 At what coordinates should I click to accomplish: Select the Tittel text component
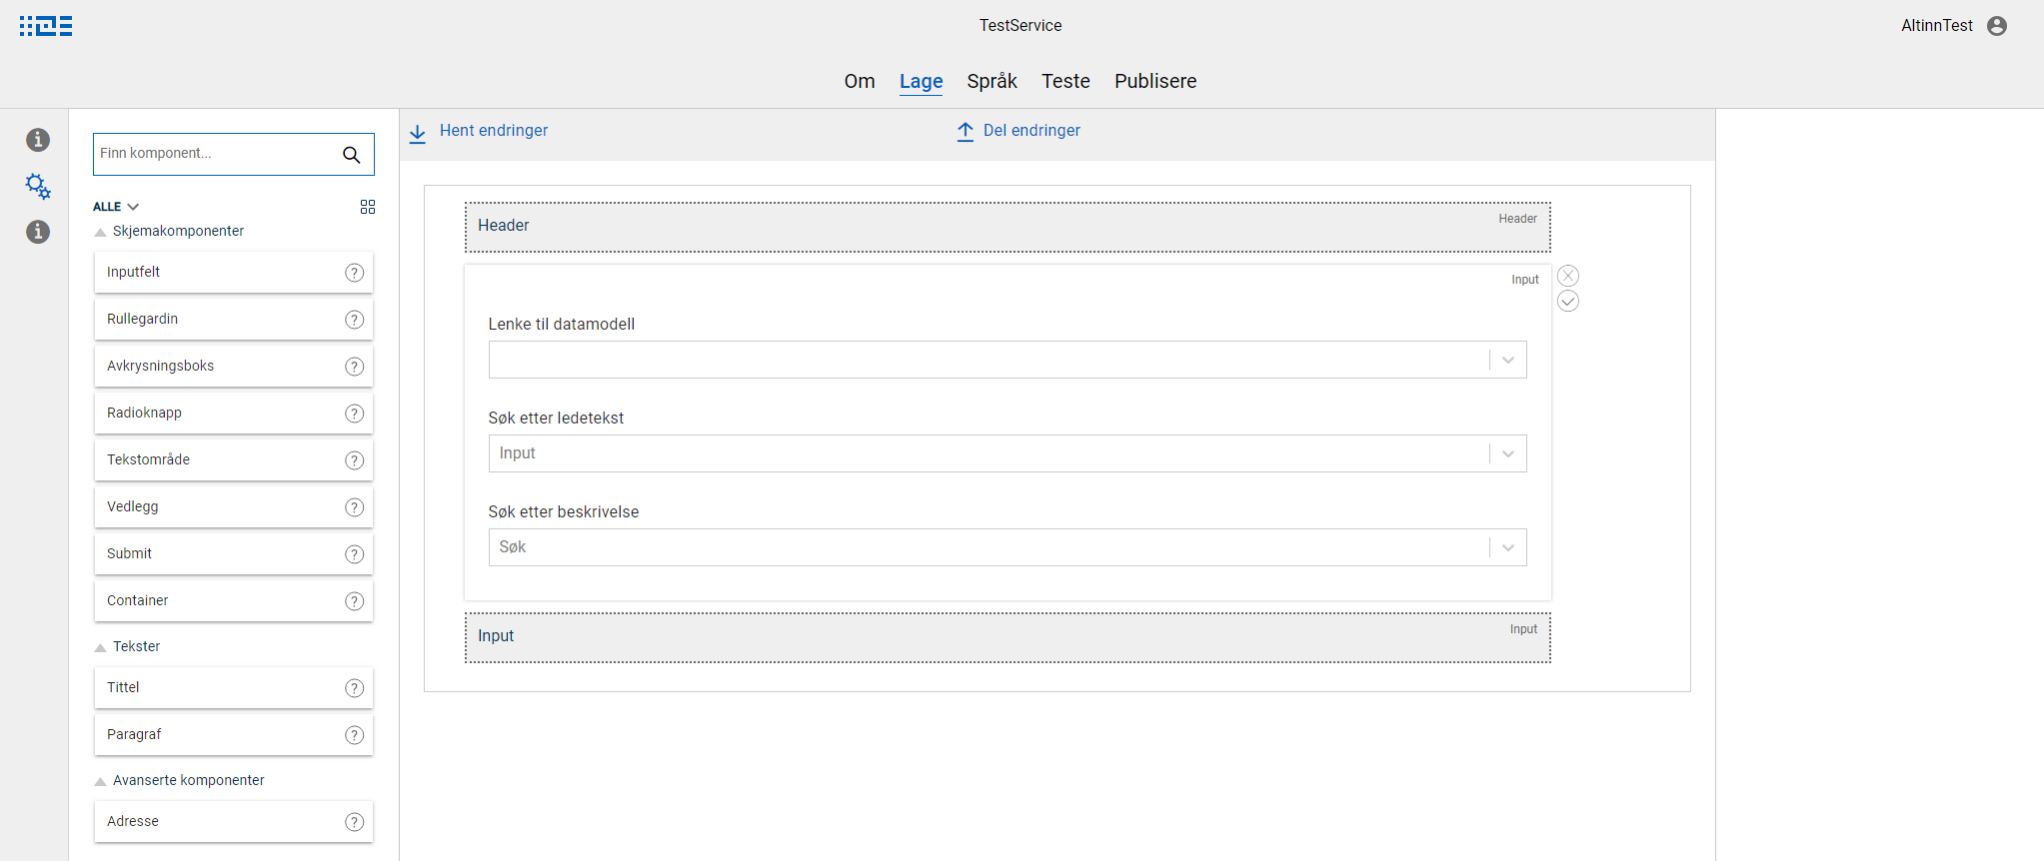pos(234,688)
